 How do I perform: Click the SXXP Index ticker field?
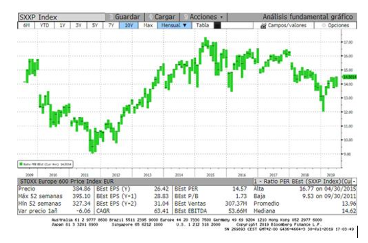62,17
